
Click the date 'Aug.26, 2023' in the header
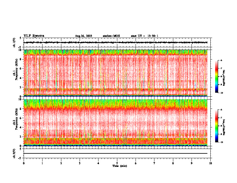tap(83, 36)
